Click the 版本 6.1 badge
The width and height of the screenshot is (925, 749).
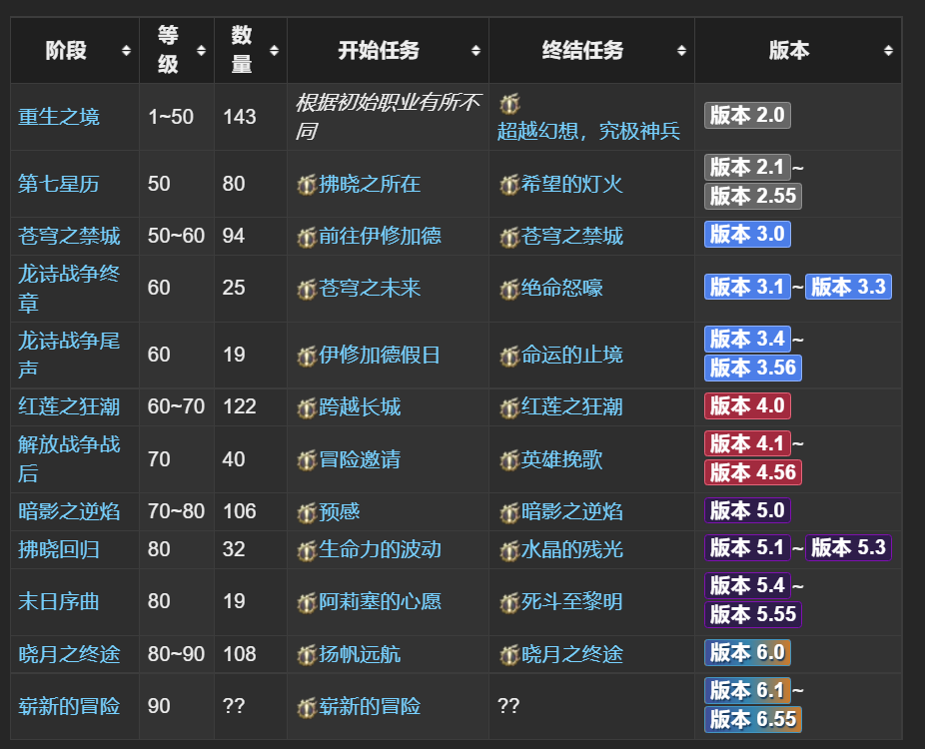point(747,690)
